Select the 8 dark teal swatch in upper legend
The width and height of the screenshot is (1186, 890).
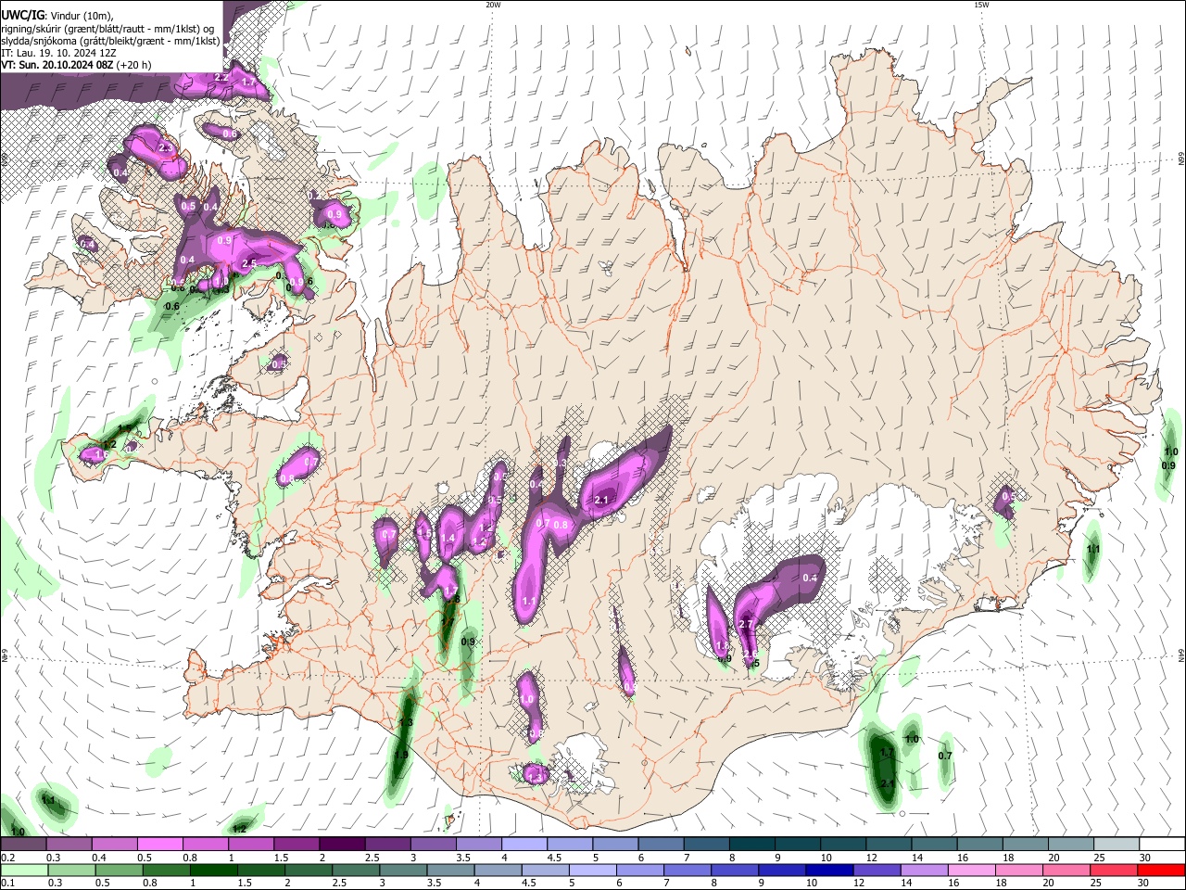751,845
